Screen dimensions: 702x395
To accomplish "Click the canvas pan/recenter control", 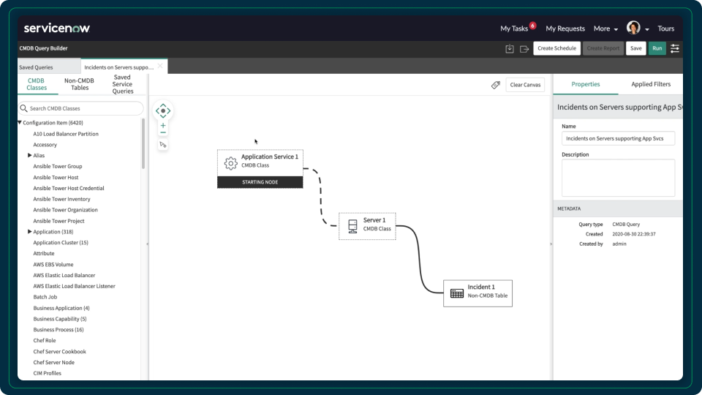I will 163,110.
